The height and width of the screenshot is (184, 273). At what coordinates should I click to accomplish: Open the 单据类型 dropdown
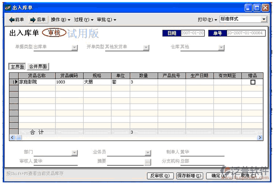75,48
